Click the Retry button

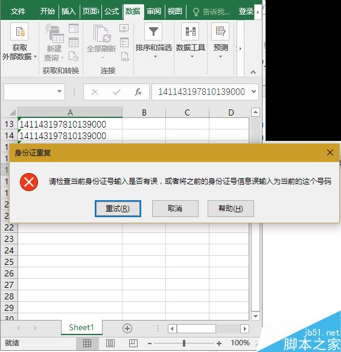pyautogui.click(x=118, y=209)
